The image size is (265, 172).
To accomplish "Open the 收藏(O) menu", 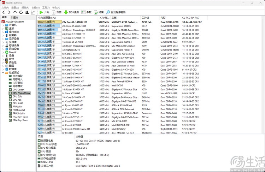I will pyautogui.click(x=36, y=7).
